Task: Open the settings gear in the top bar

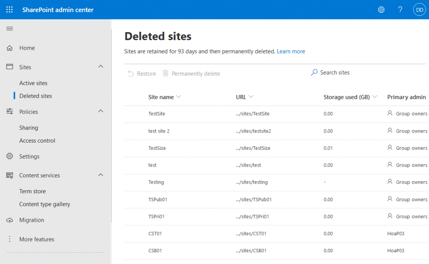Action: (381, 9)
